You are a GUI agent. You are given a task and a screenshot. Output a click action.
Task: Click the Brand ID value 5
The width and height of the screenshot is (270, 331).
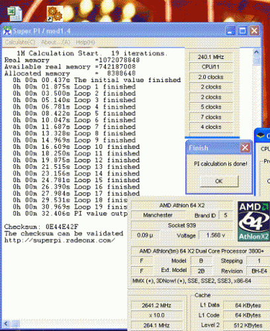pyautogui.click(x=226, y=215)
